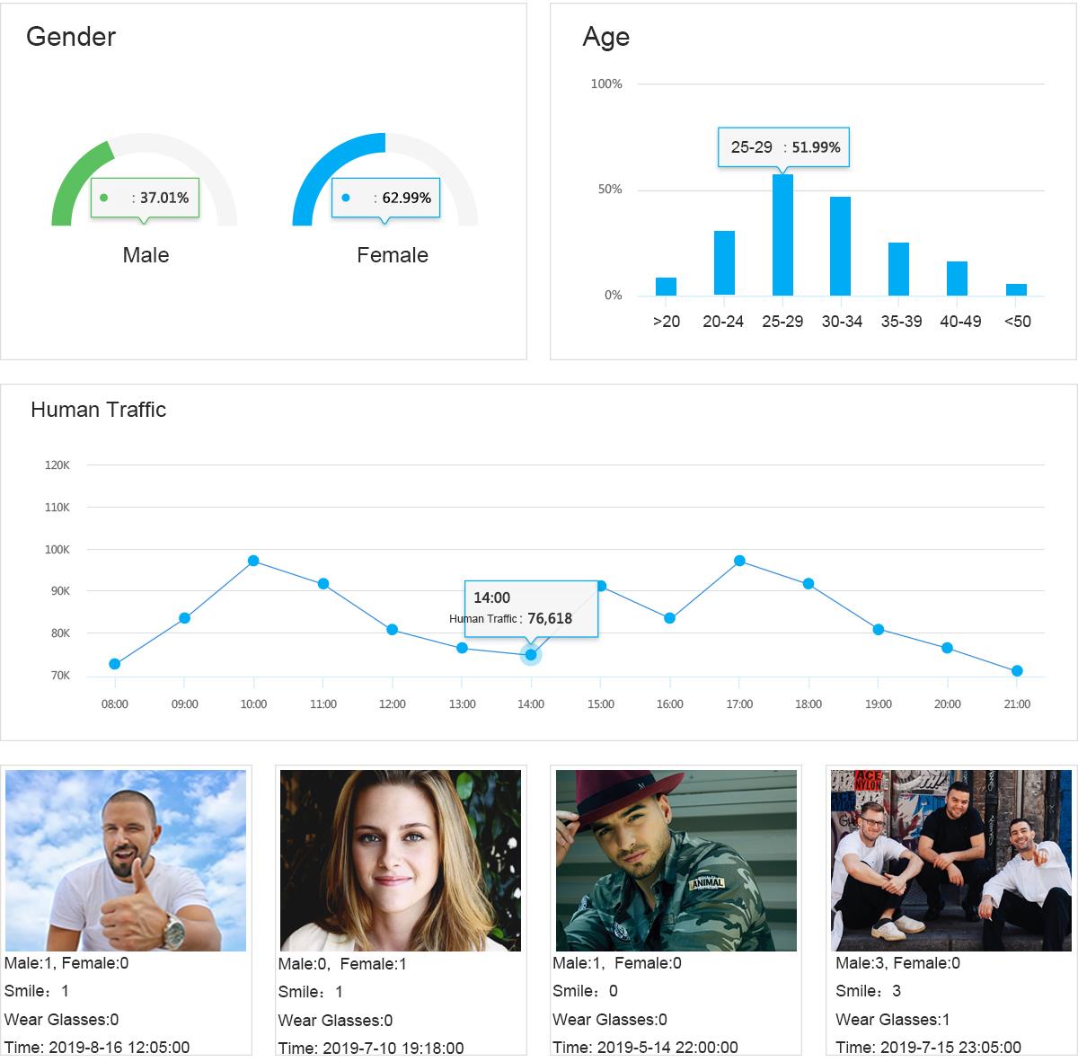Click the 14:00 data point on traffic chart
The height and width of the screenshot is (1062, 1078).
pos(531,655)
